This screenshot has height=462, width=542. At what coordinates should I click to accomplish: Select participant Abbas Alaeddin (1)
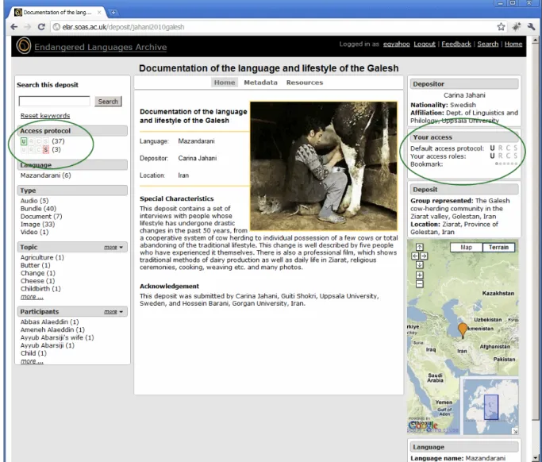[49, 322]
